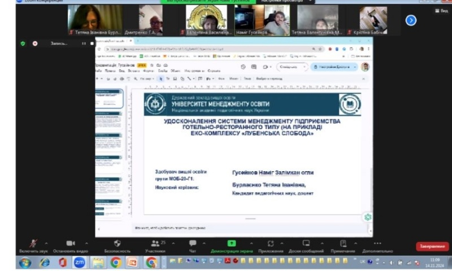Open Безопасность shield in Zoom toolbar
Image resolution: width=452 pixels, height=271 pixels.
[x=118, y=246]
